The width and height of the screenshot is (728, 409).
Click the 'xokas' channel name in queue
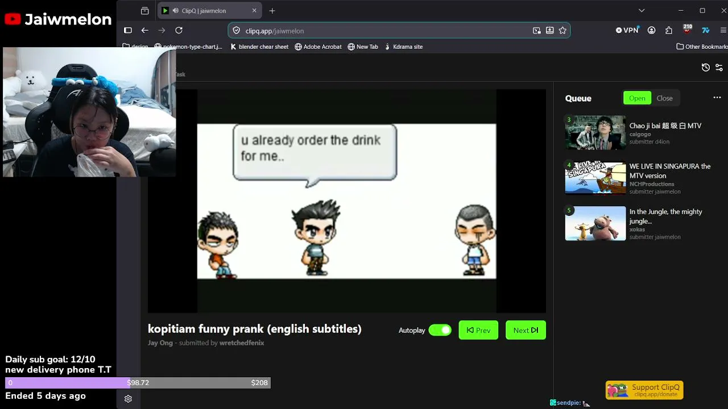(637, 229)
